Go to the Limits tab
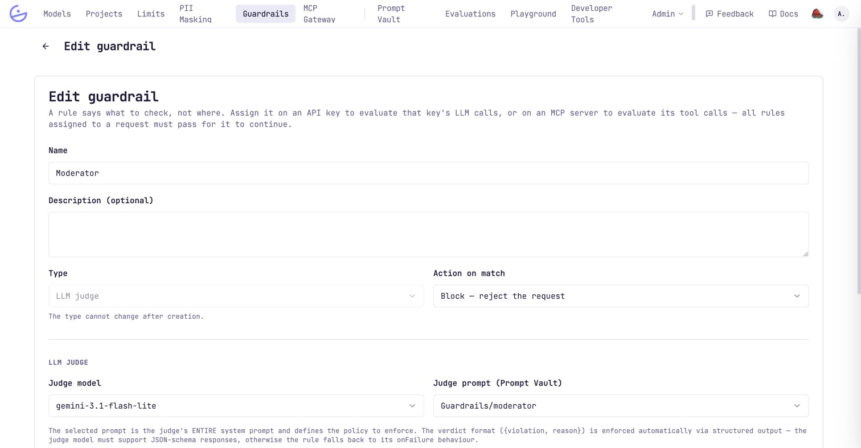The width and height of the screenshot is (861, 448). pos(151,14)
